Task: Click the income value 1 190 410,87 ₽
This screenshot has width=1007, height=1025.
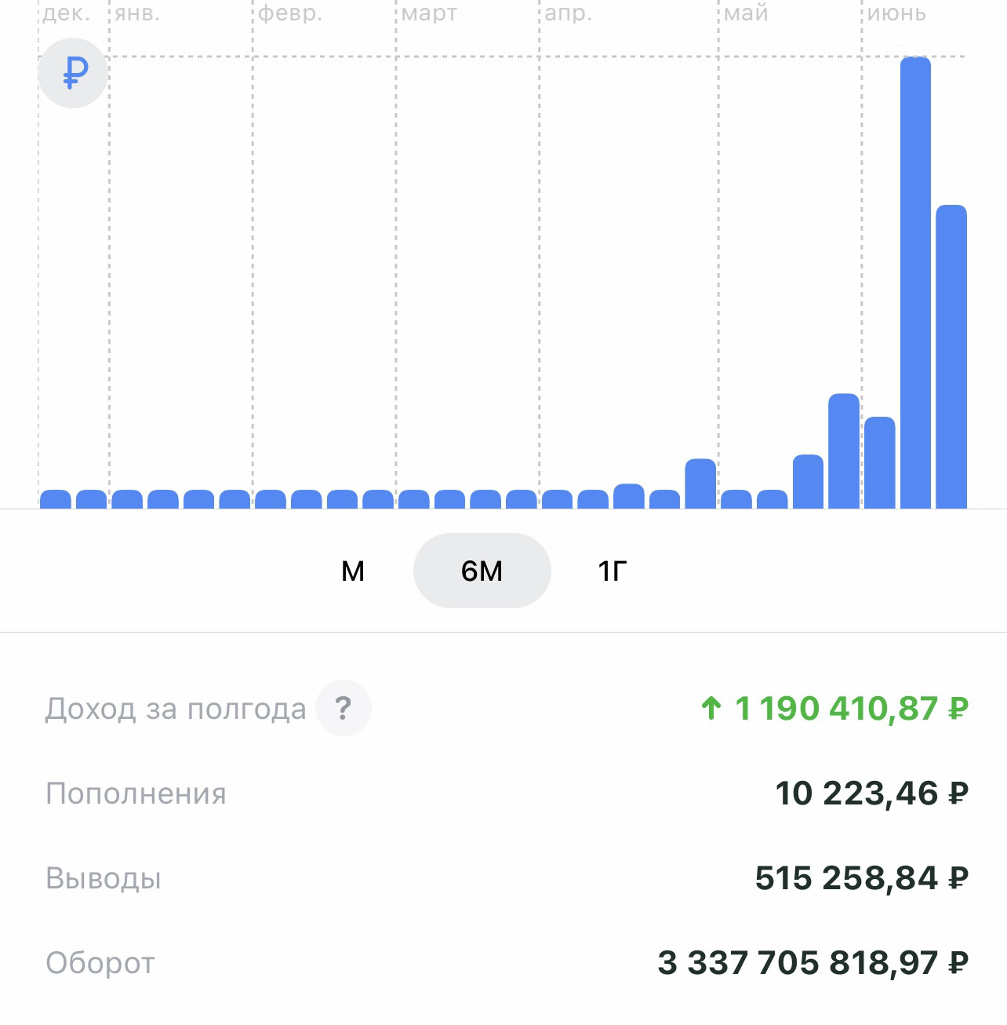Action: pos(835,709)
